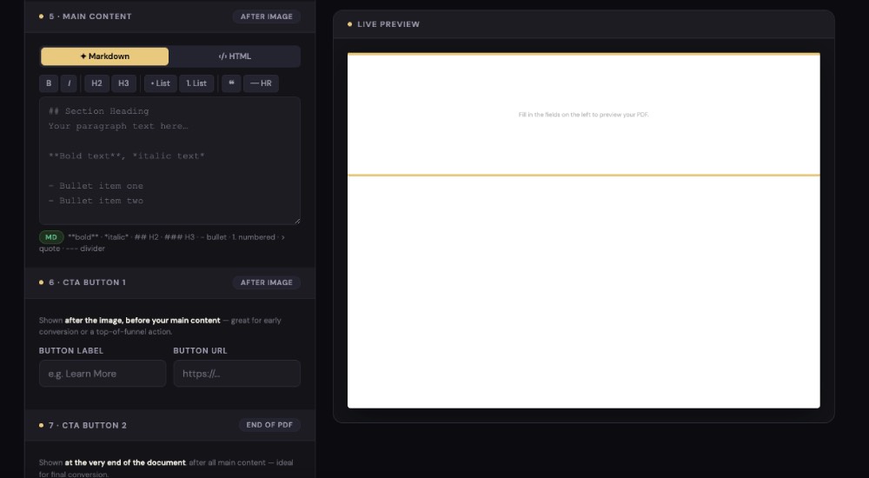Viewport: 869px width, 478px height.
Task: Insert an H2 heading
Action: (x=96, y=83)
